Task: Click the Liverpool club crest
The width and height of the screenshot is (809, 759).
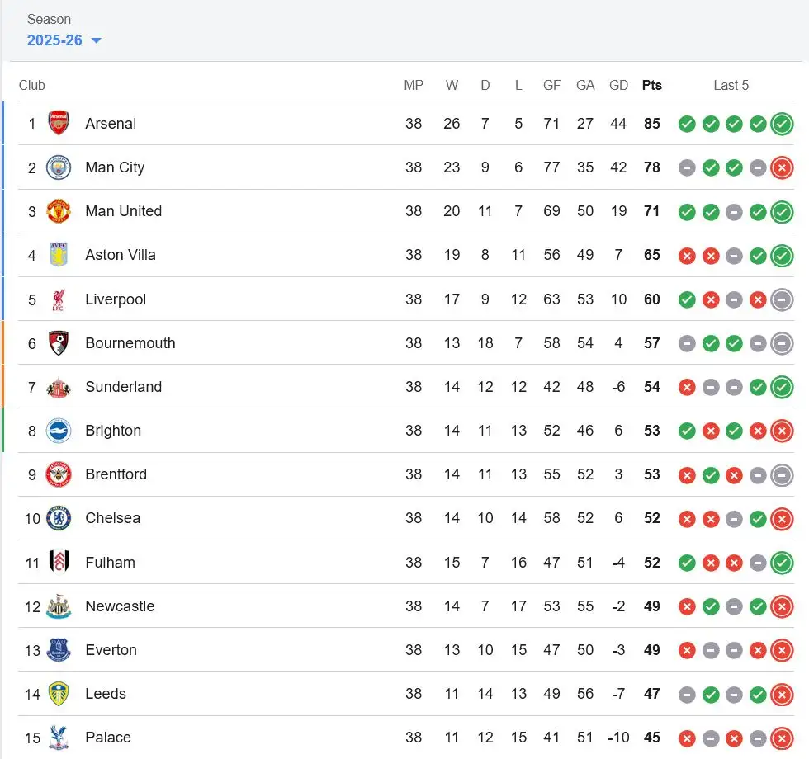Action: 59,299
